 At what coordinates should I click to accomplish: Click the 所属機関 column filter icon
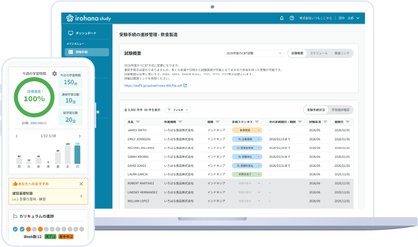[180, 122]
